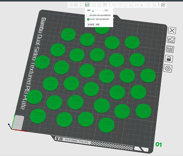
Task: Open plate settings hexagon icon
Action: pyautogui.click(x=168, y=68)
